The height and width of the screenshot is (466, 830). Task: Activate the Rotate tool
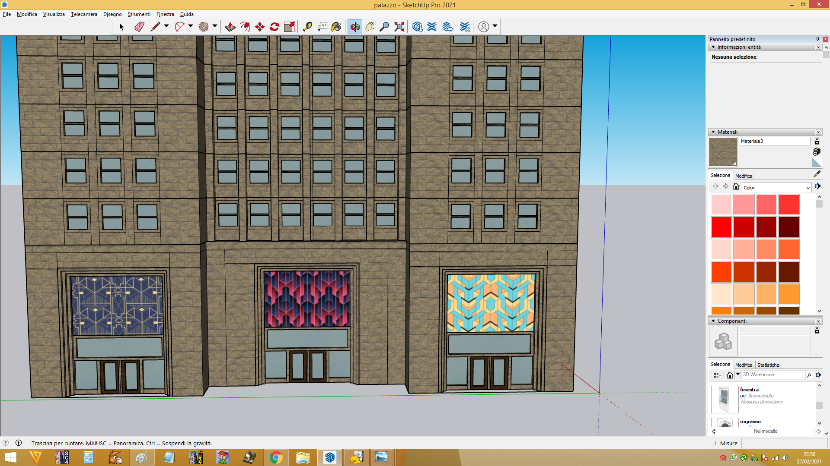coord(275,27)
